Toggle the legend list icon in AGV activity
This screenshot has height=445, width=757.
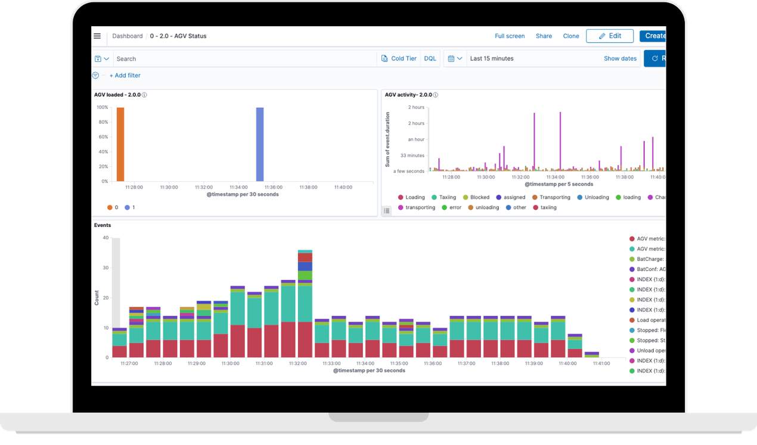[387, 211]
